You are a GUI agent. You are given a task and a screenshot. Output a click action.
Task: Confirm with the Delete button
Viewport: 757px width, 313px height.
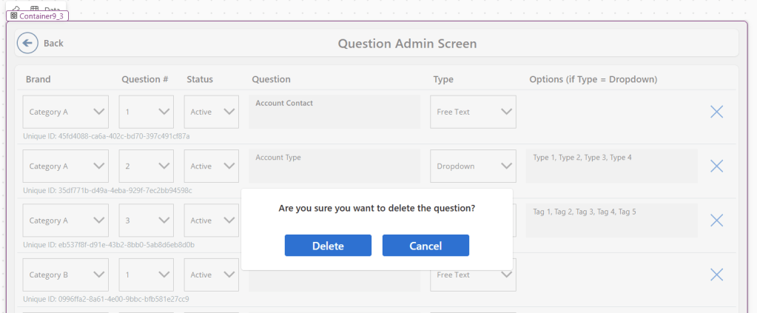[x=328, y=246]
